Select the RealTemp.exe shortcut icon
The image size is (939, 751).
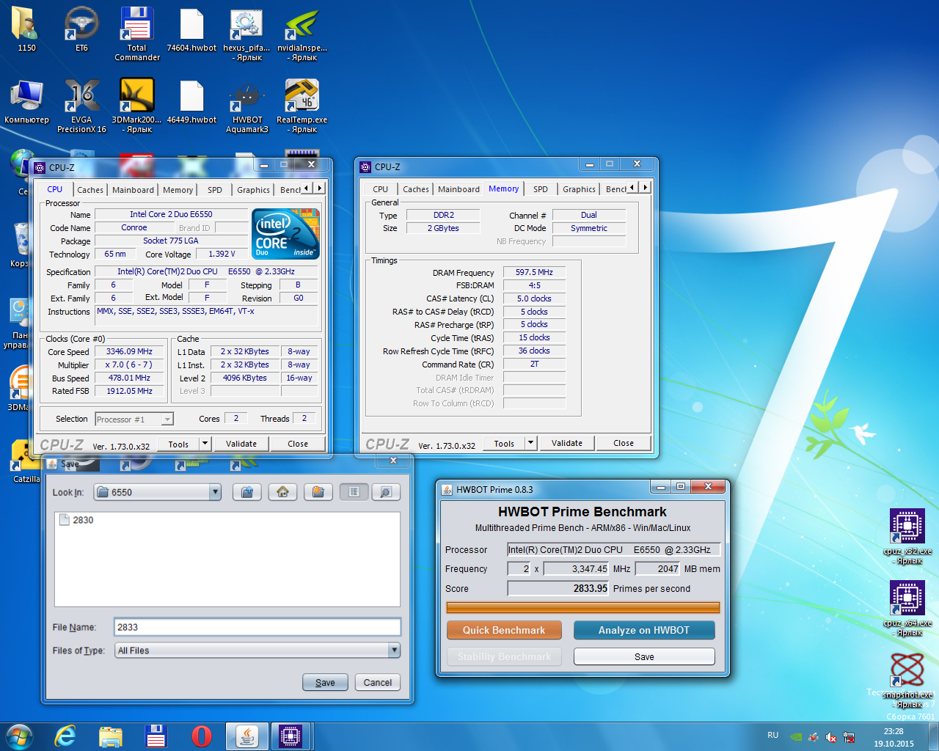[x=302, y=106]
